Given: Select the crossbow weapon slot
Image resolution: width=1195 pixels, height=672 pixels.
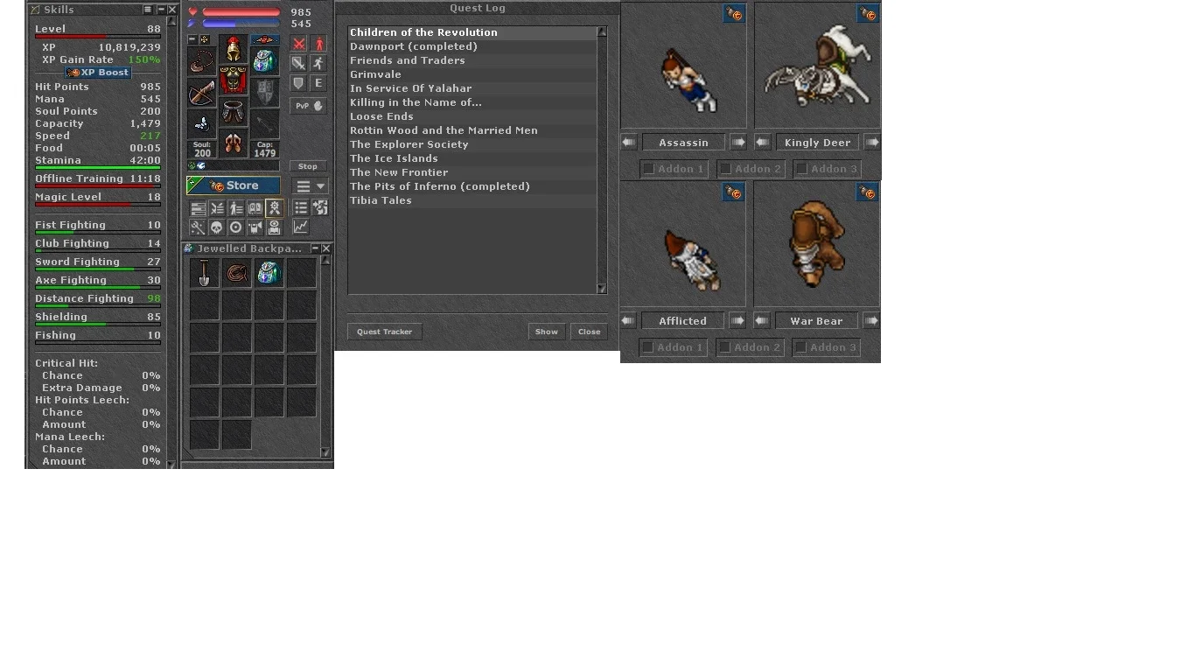Looking at the screenshot, I should coord(202,94).
